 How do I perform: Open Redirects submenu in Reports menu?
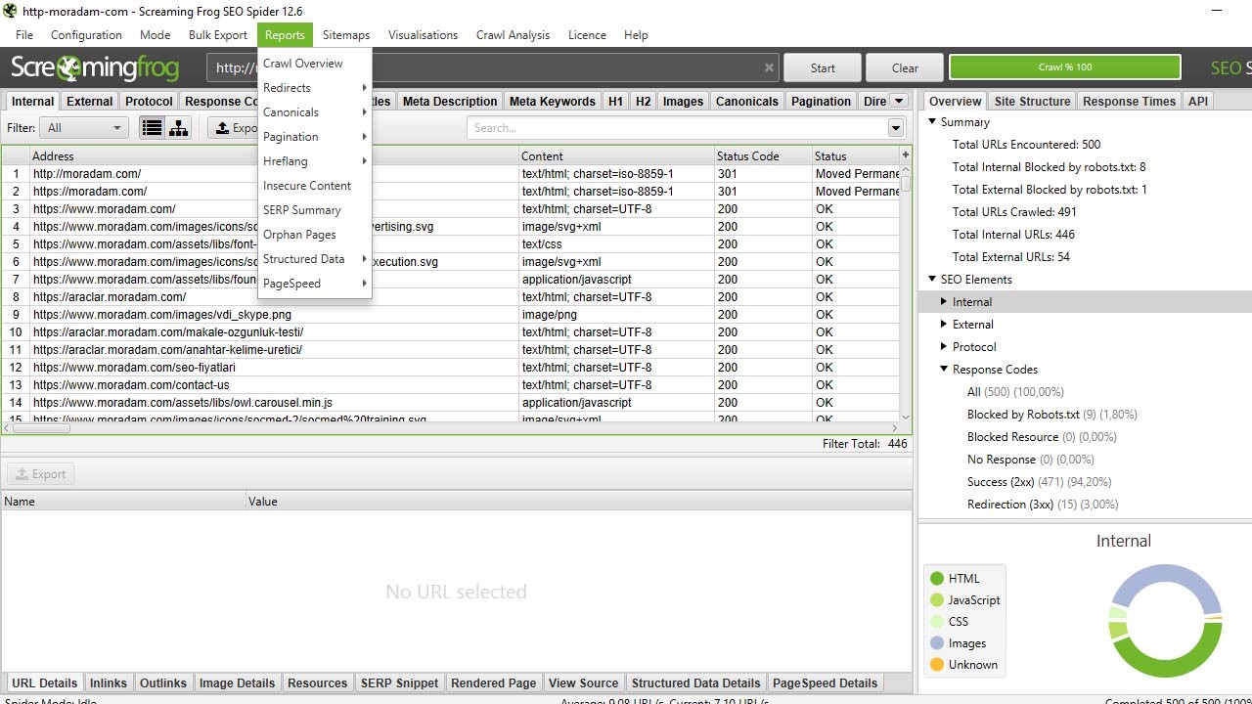click(x=315, y=88)
